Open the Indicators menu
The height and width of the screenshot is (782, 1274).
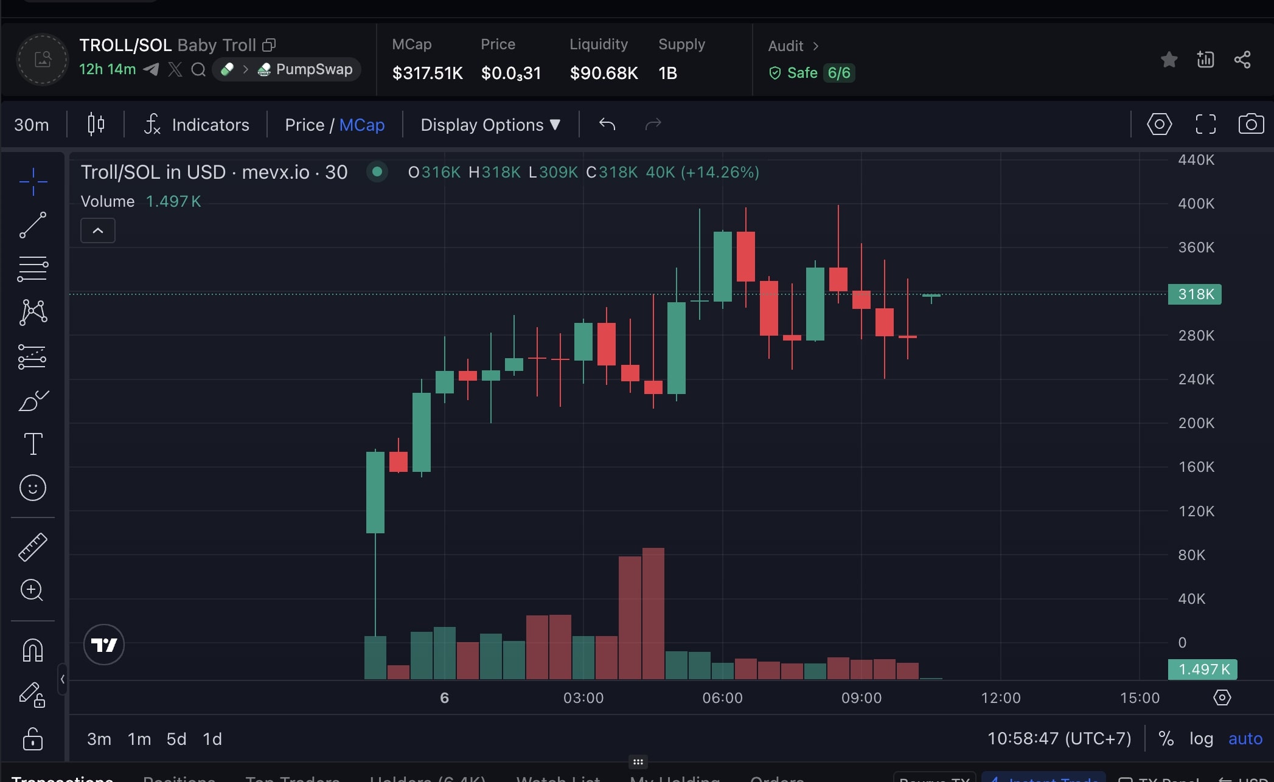coord(197,125)
